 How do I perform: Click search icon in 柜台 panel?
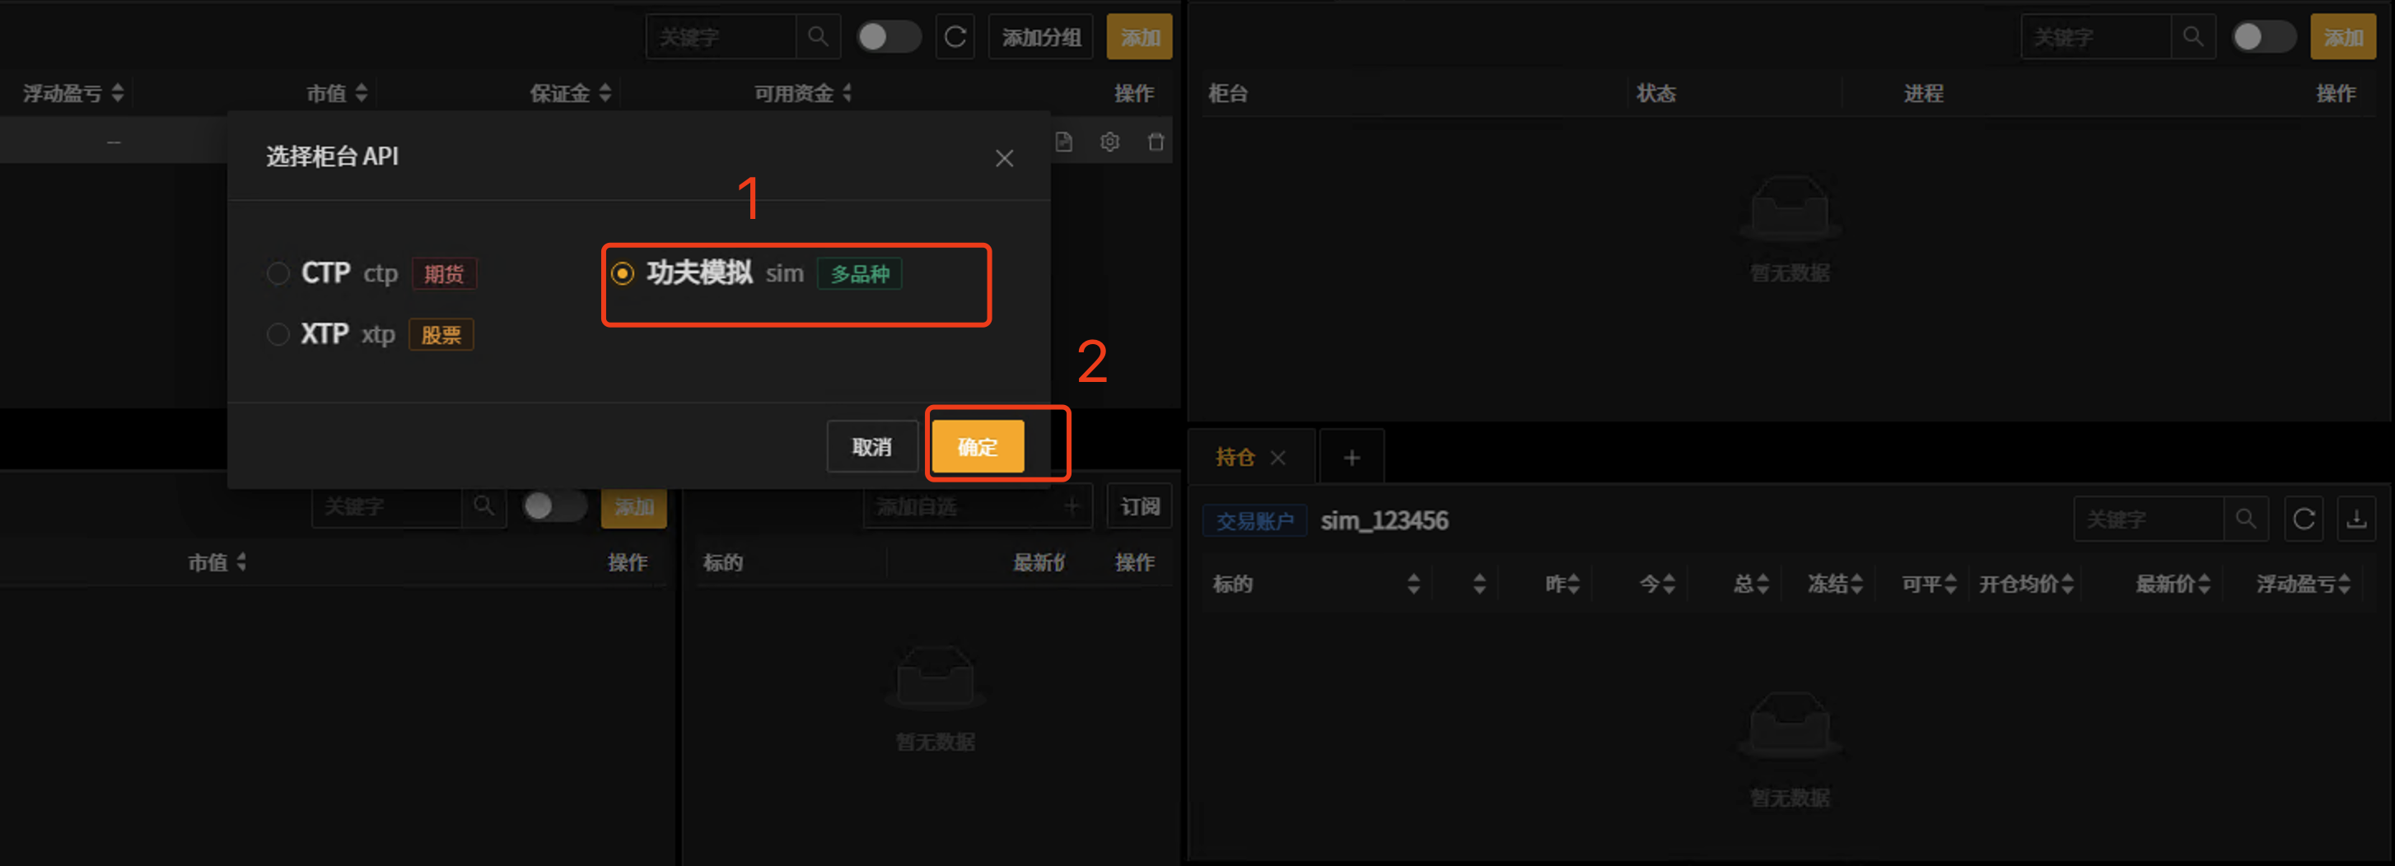[2193, 37]
